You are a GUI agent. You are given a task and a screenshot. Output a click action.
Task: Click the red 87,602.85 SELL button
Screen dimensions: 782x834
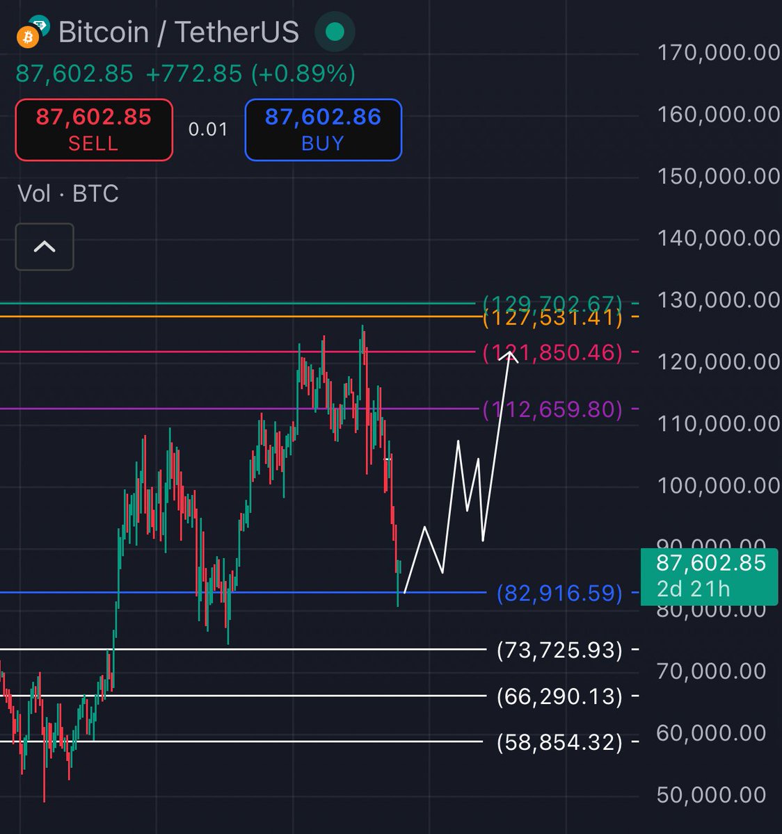coord(94,130)
